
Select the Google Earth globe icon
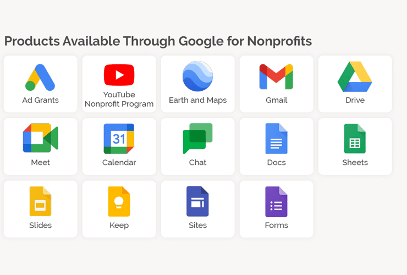tap(198, 76)
